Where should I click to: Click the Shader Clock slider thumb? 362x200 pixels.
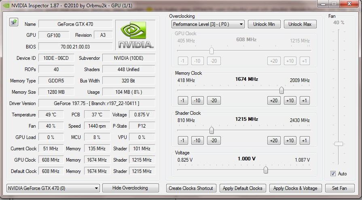click(x=212, y=131)
